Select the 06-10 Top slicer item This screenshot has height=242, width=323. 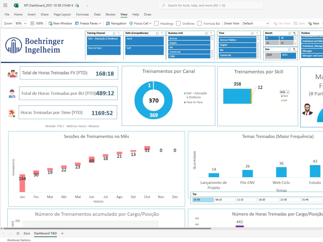point(225,200)
